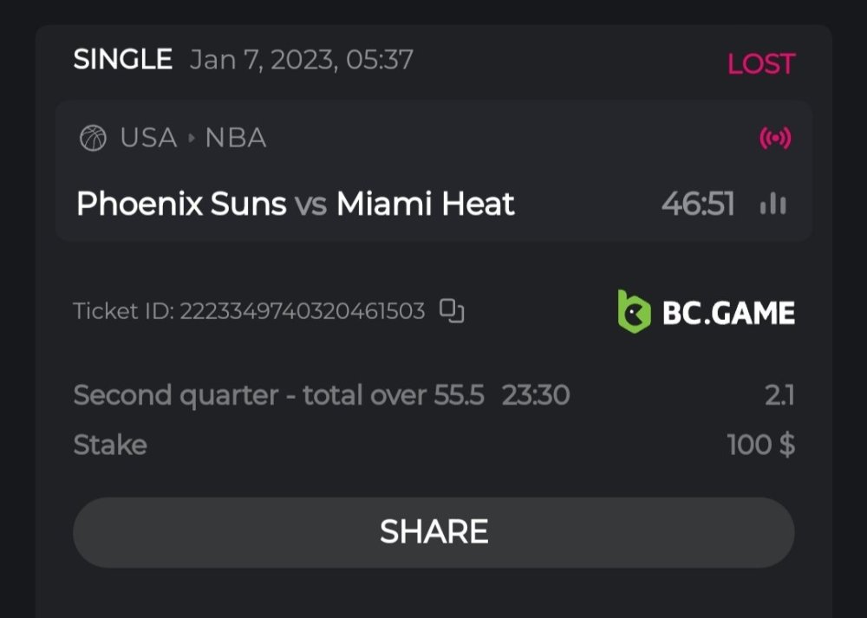867x618 pixels.
Task: Click the Miami Heat team name
Action: click(426, 205)
